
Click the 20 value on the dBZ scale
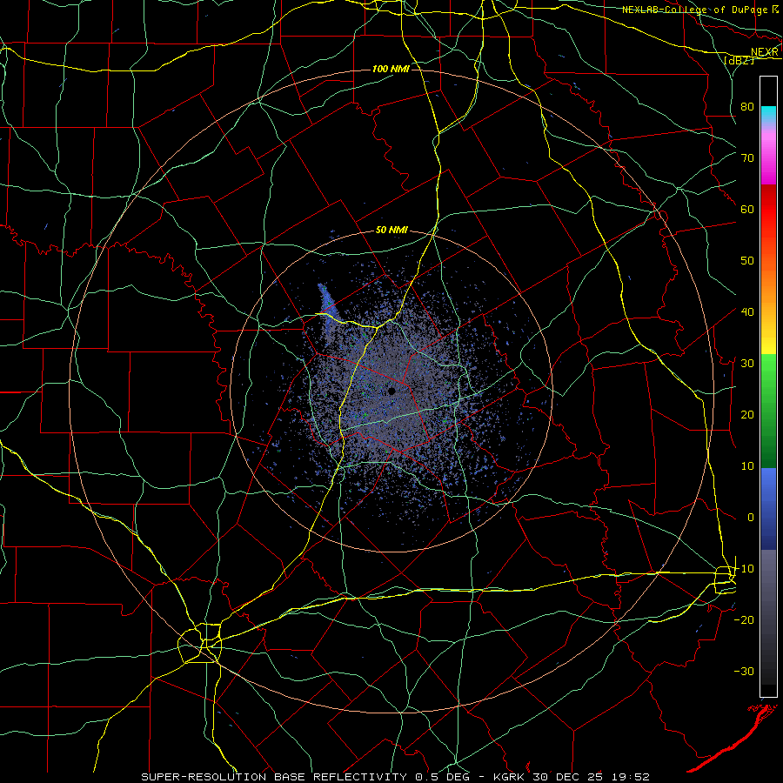(x=747, y=415)
